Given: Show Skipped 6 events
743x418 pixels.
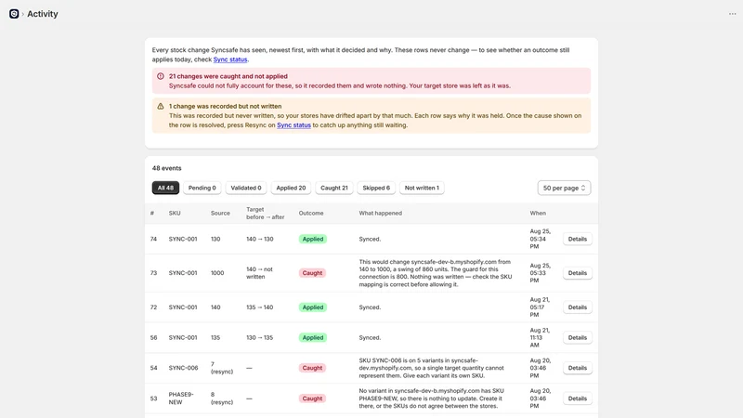Looking at the screenshot, I should pyautogui.click(x=376, y=188).
